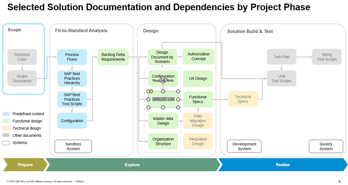Screen dimensions: 348x185
Task: Click the right-middle resize handle of WRICEF List
Action: (x=178, y=99)
